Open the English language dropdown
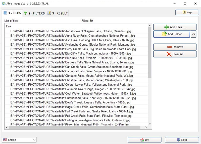Screen dimensions: 201x144 (19, 140)
